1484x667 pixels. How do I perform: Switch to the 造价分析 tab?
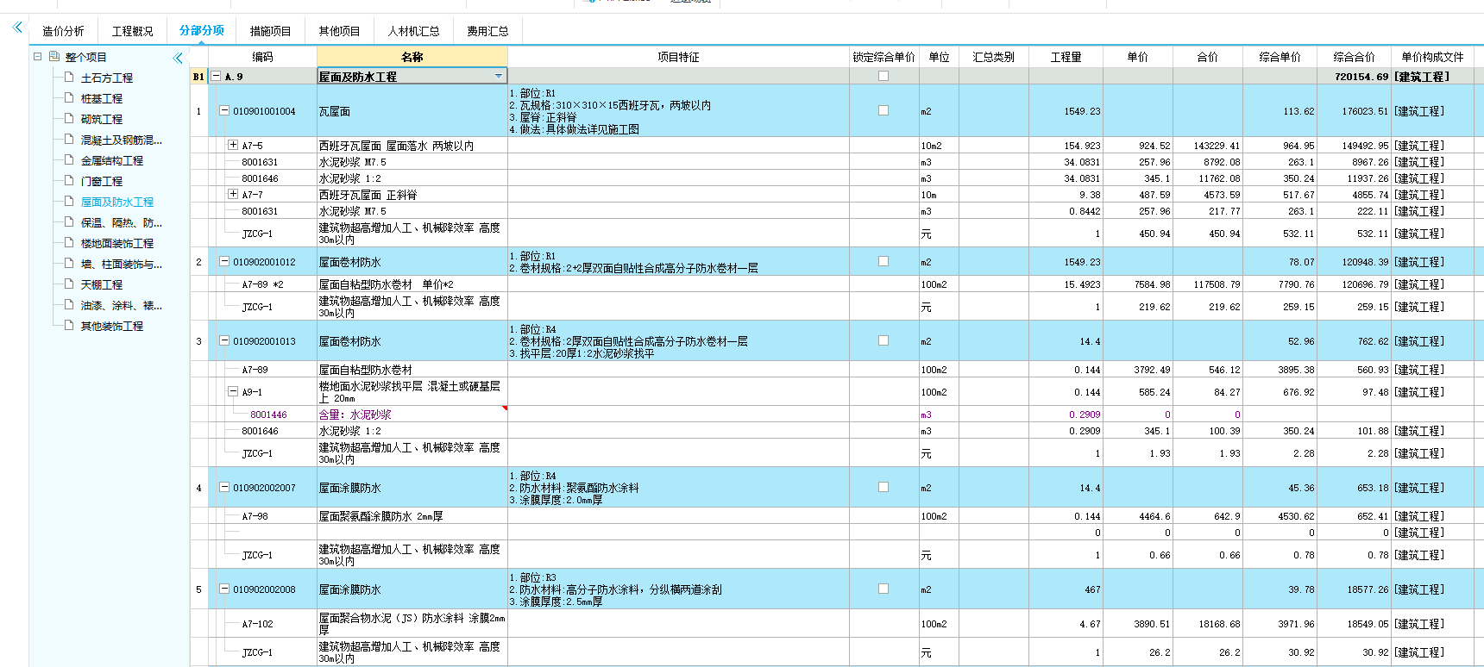point(64,31)
